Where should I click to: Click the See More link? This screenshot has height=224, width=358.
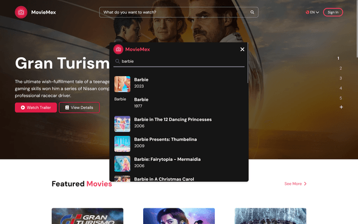295,184
